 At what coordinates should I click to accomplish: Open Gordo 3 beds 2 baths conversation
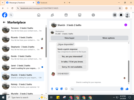[23, 58]
